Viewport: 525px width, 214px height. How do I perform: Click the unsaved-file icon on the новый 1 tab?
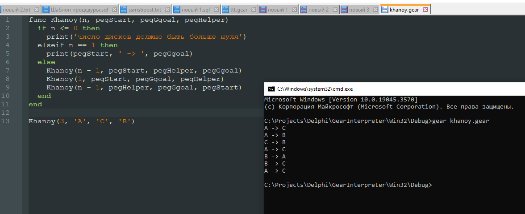click(262, 9)
